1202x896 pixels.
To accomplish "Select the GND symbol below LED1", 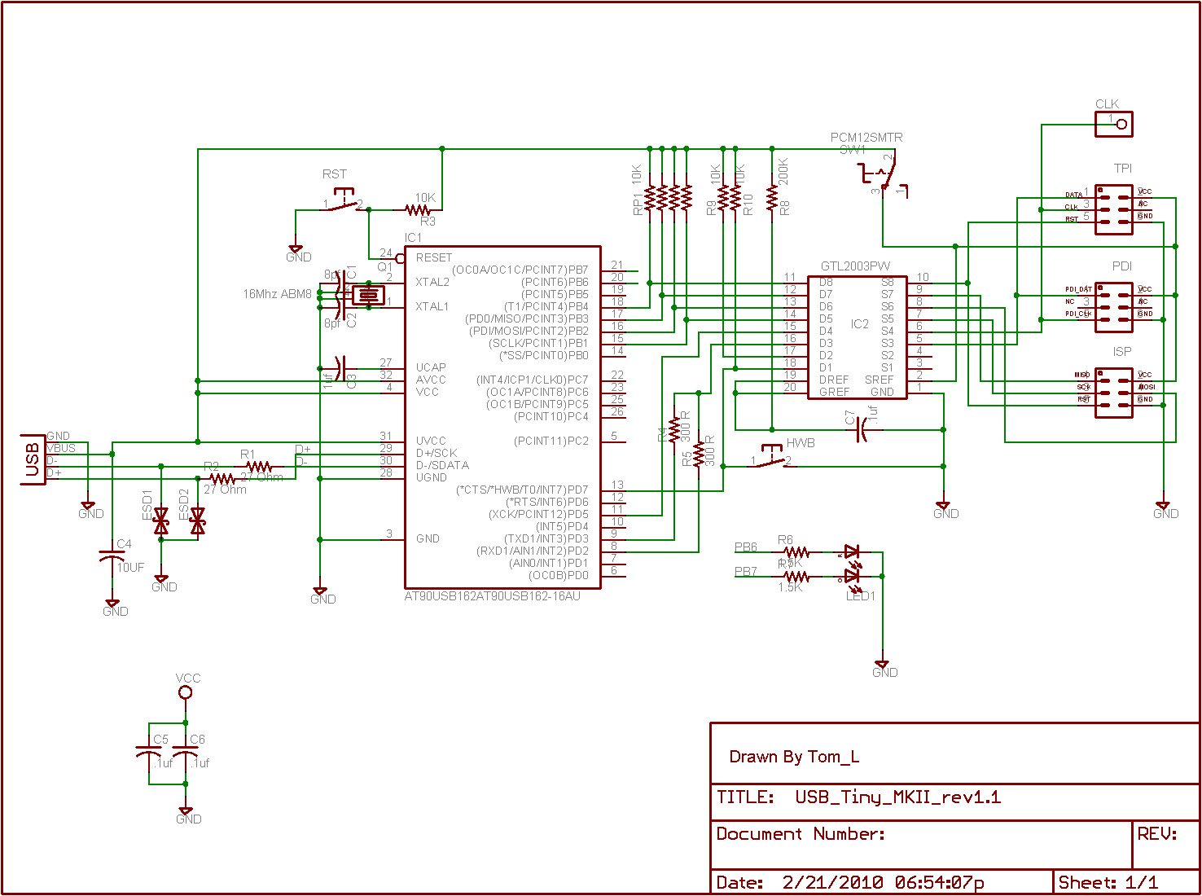I will click(881, 666).
